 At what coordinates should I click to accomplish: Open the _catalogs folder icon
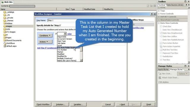pyautogui.click(x=5, y=12)
